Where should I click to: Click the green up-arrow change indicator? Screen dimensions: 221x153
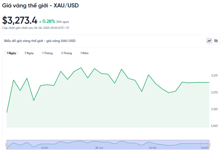click(40, 22)
